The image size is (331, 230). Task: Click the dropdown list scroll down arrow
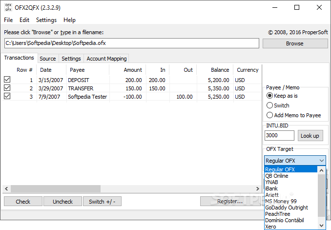tap(322, 225)
